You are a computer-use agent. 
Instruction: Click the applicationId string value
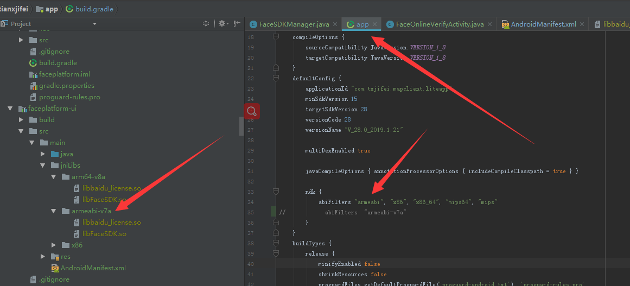402,89
